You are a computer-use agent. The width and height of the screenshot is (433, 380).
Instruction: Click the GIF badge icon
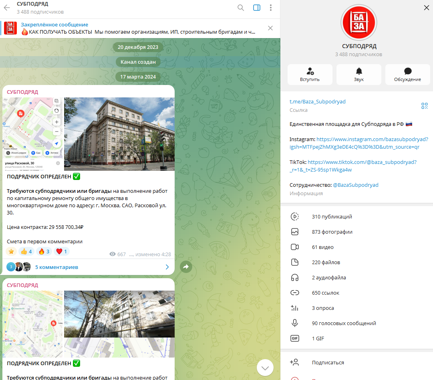point(295,338)
